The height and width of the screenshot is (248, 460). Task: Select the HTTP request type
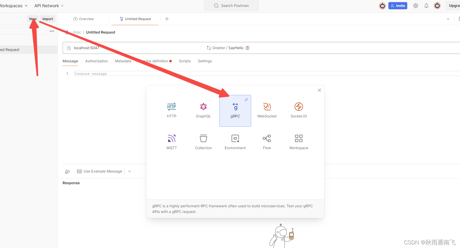click(x=172, y=111)
